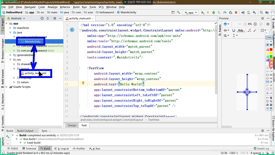Viewport: 275px width, 155px height.
Task: Open the Build menu
Action: click(76, 7)
